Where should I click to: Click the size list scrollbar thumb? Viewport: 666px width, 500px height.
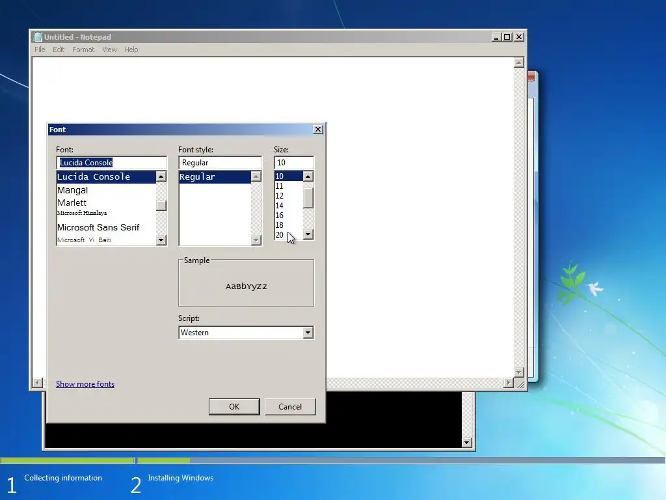(x=308, y=198)
